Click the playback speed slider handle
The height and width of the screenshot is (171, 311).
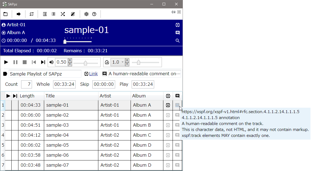(x=138, y=62)
